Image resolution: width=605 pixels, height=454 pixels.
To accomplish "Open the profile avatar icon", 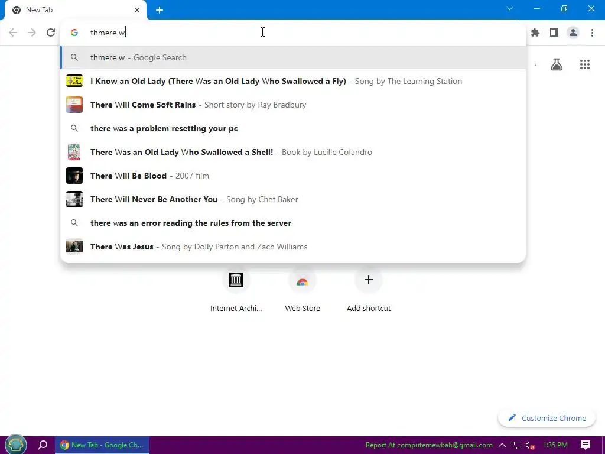I will coord(573,33).
